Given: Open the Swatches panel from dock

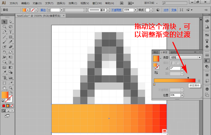Looking at the screenshot, I should [207, 35].
